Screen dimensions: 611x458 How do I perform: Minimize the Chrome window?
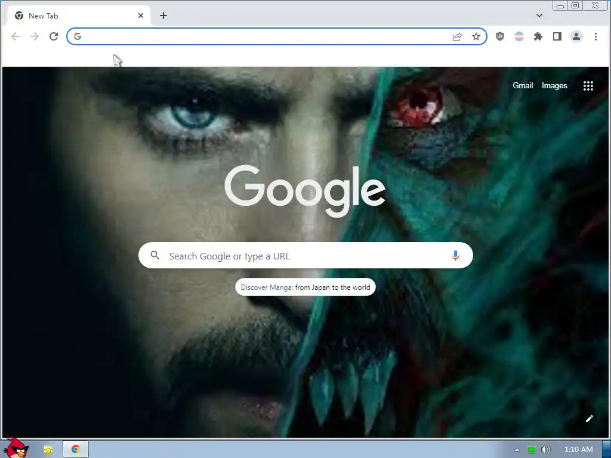click(x=560, y=5)
